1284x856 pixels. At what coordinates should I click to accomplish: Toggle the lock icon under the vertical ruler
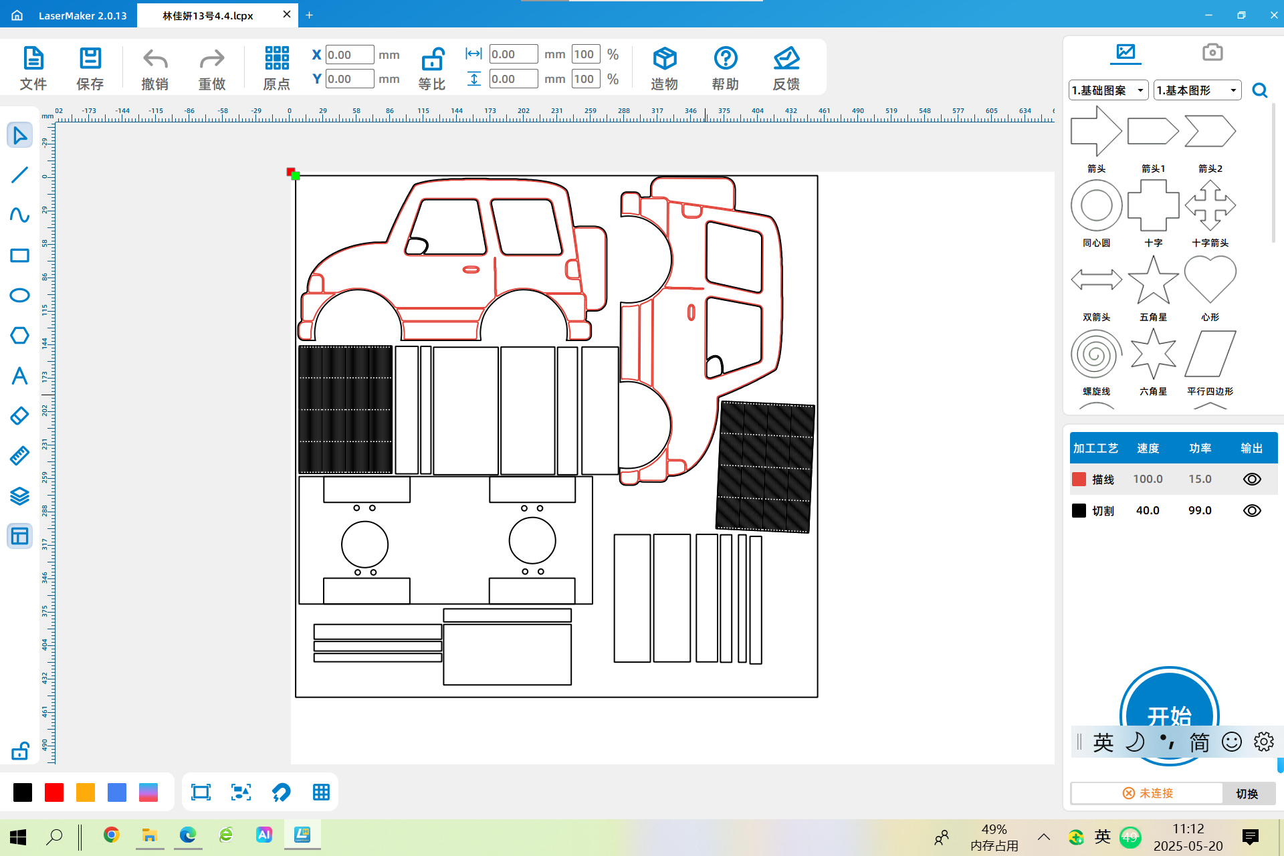[x=20, y=751]
